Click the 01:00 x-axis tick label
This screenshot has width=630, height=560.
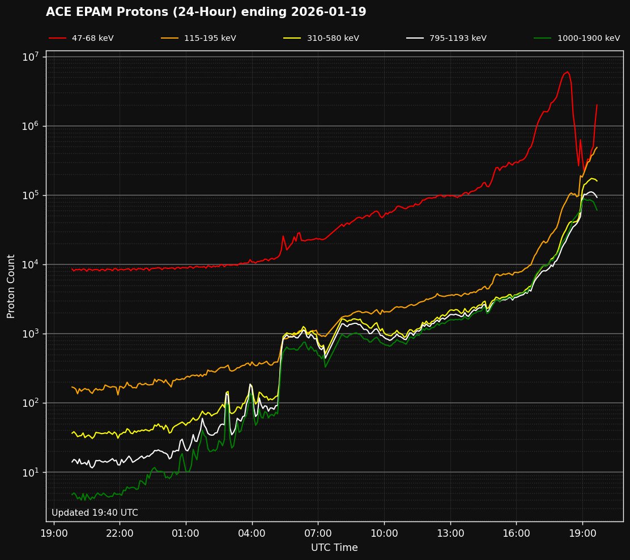(x=186, y=533)
